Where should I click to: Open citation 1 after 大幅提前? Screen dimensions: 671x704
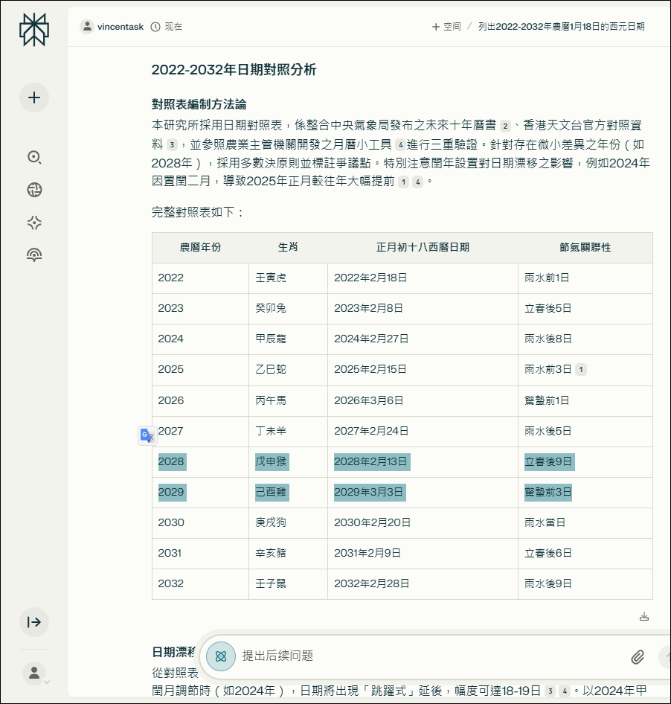[403, 182]
